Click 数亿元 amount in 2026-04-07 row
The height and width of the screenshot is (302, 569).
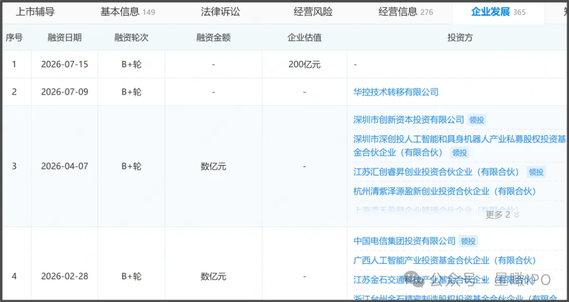coord(213,166)
